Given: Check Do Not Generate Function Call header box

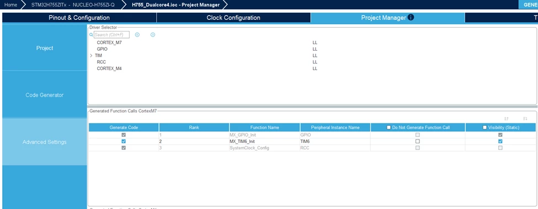Looking at the screenshot, I should coord(389,127).
